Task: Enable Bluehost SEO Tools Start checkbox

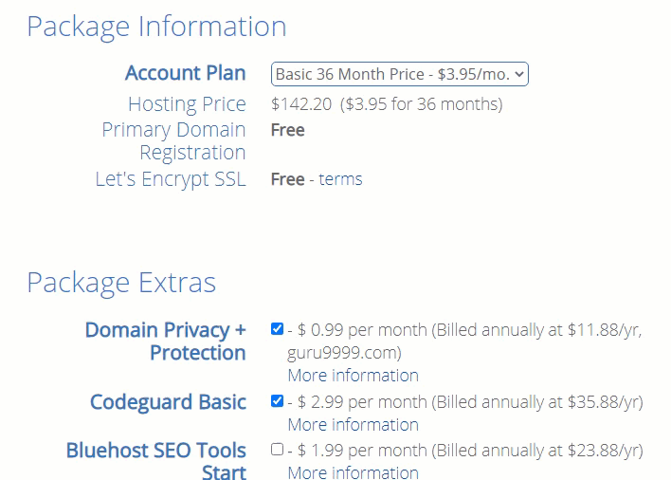Action: [277, 450]
